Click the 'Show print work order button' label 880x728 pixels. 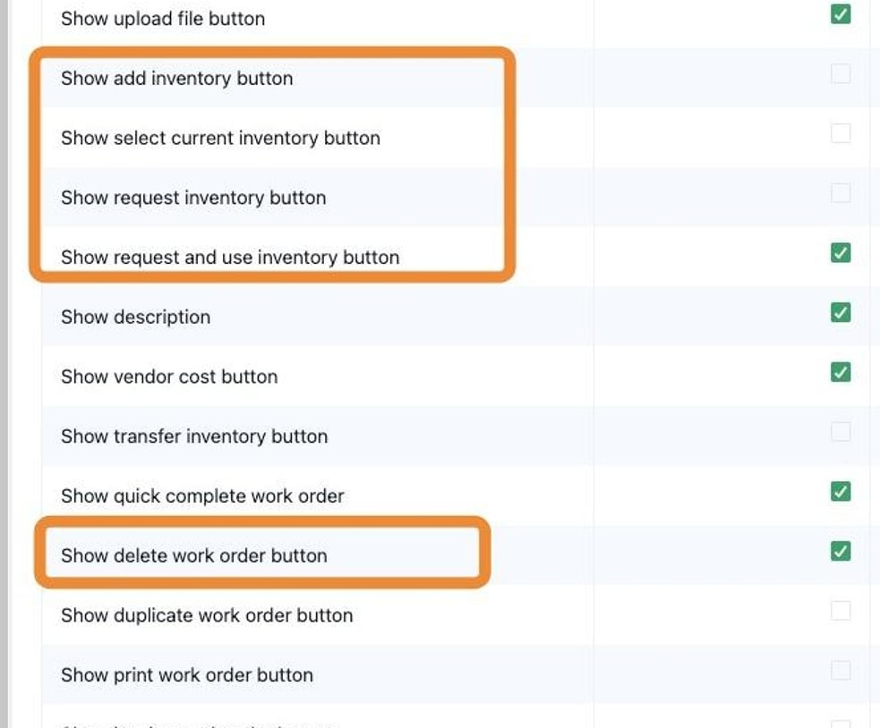(x=187, y=675)
